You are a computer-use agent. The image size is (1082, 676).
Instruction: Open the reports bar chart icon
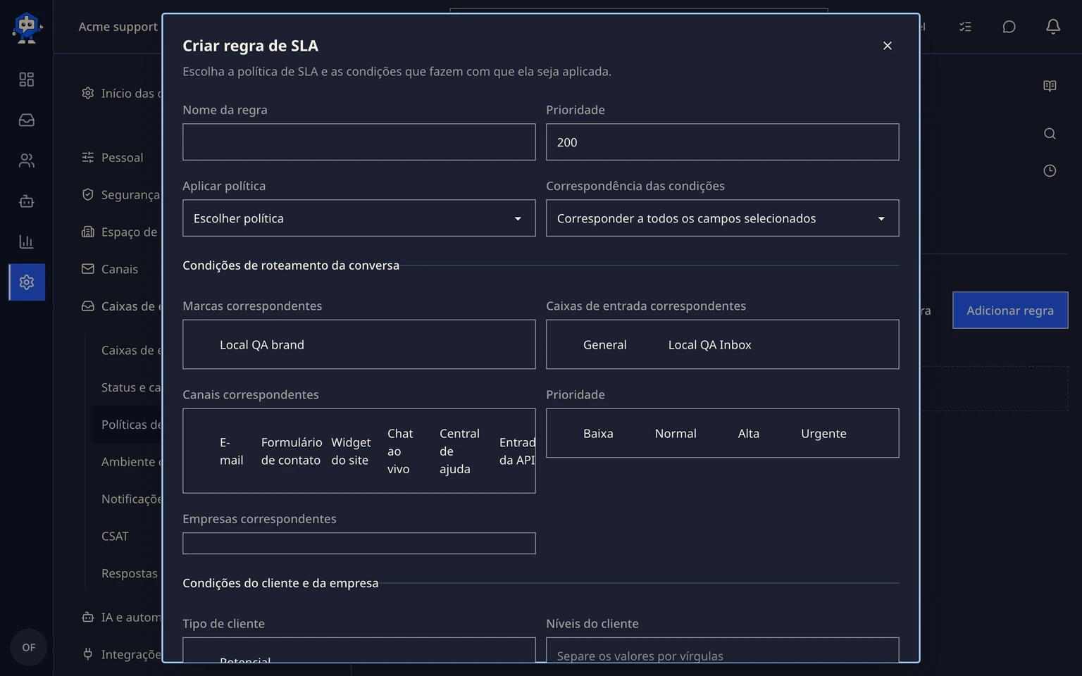coord(27,242)
